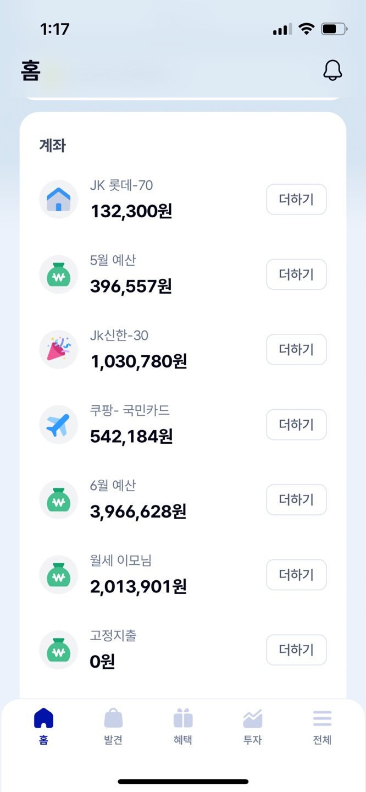Tap 더하기 for the 고정지출 account
Viewport: 366px width, 792px height.
tap(296, 650)
